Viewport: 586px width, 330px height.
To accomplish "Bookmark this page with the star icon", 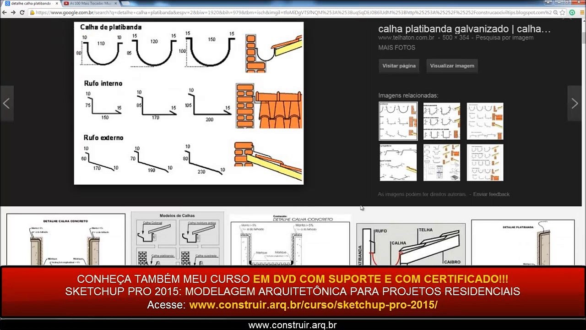I will (563, 12).
